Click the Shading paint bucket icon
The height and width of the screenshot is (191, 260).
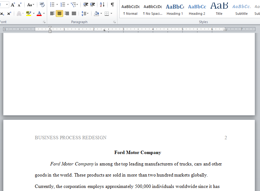96,14
